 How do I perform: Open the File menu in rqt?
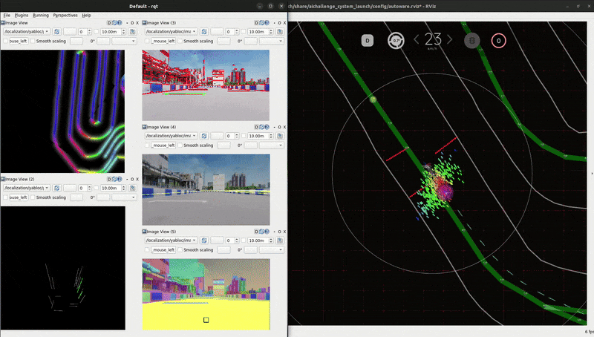coord(7,15)
